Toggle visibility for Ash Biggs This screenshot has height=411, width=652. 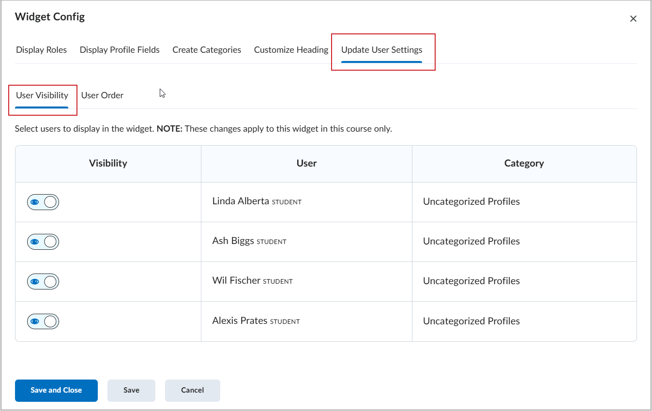coord(43,242)
